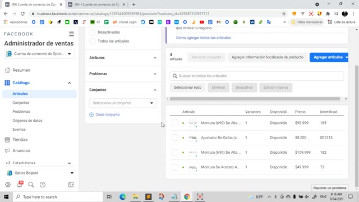The height and width of the screenshot is (202, 359).
Task: Open Anuncios megaphone icon
Action: click(7, 150)
